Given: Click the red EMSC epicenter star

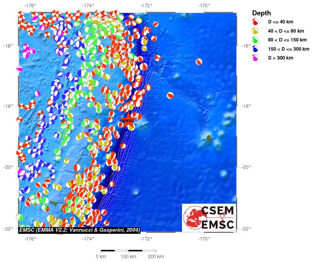Looking at the screenshot, I should pos(128,120).
